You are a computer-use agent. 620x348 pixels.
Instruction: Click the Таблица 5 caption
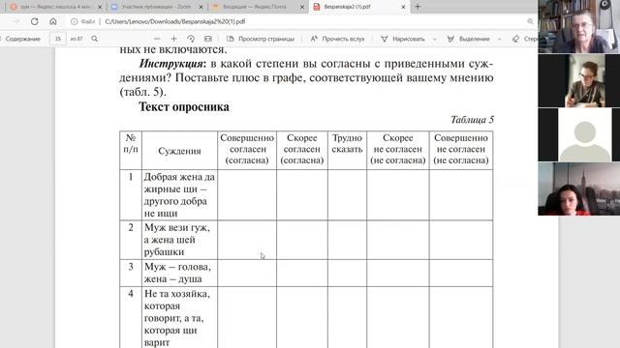(x=472, y=120)
